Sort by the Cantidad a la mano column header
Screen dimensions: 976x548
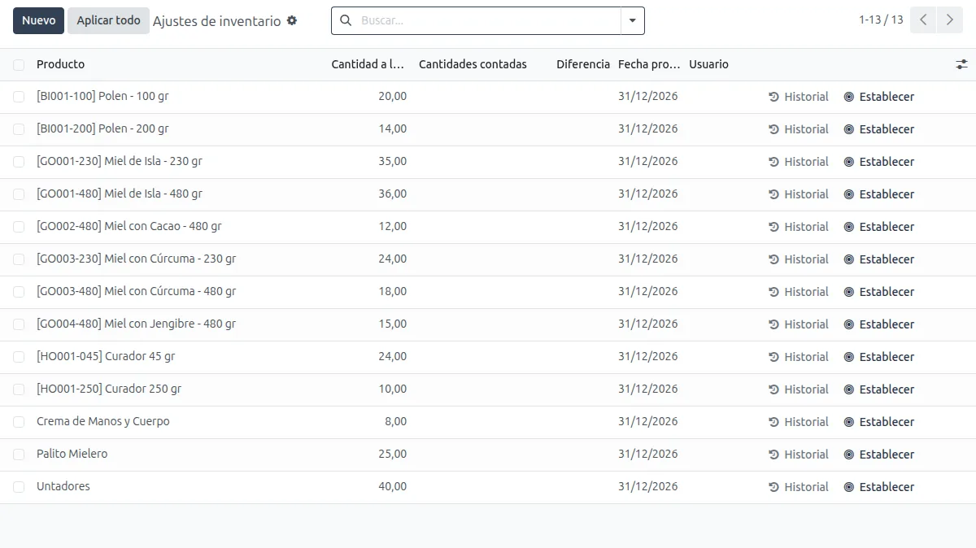(368, 64)
